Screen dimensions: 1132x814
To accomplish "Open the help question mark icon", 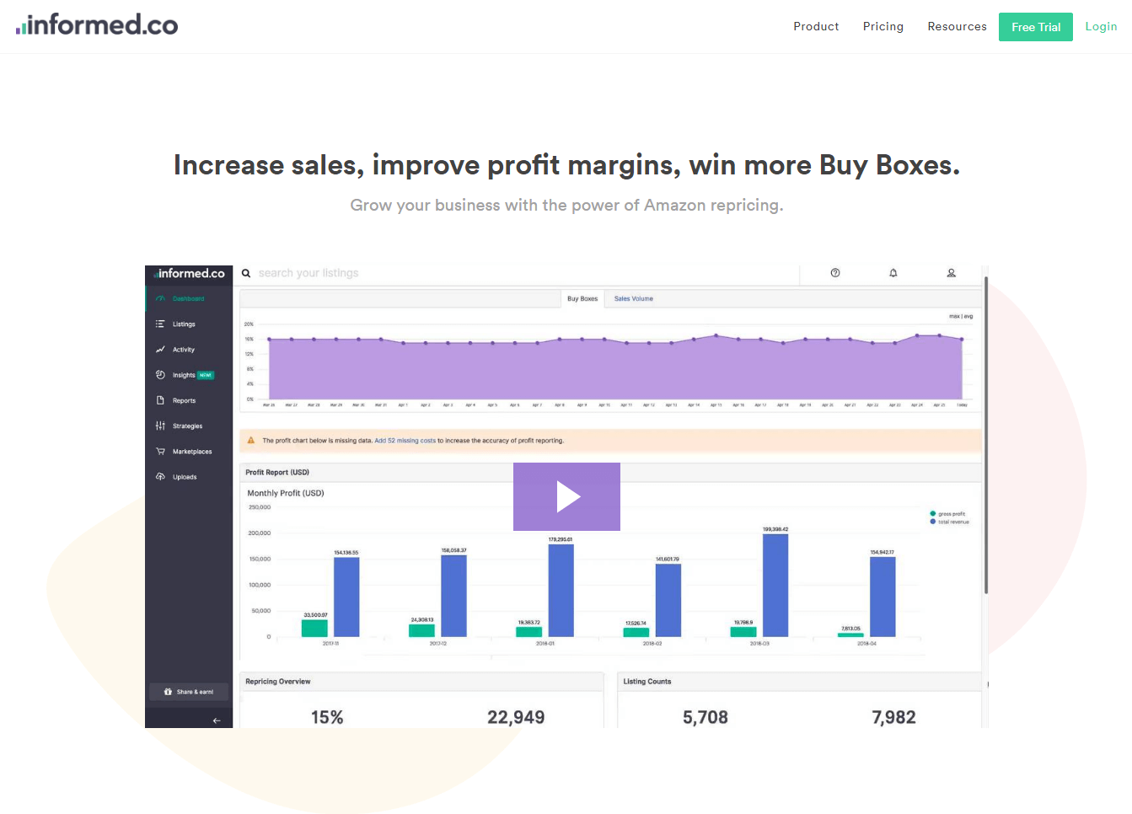I will tap(835, 273).
